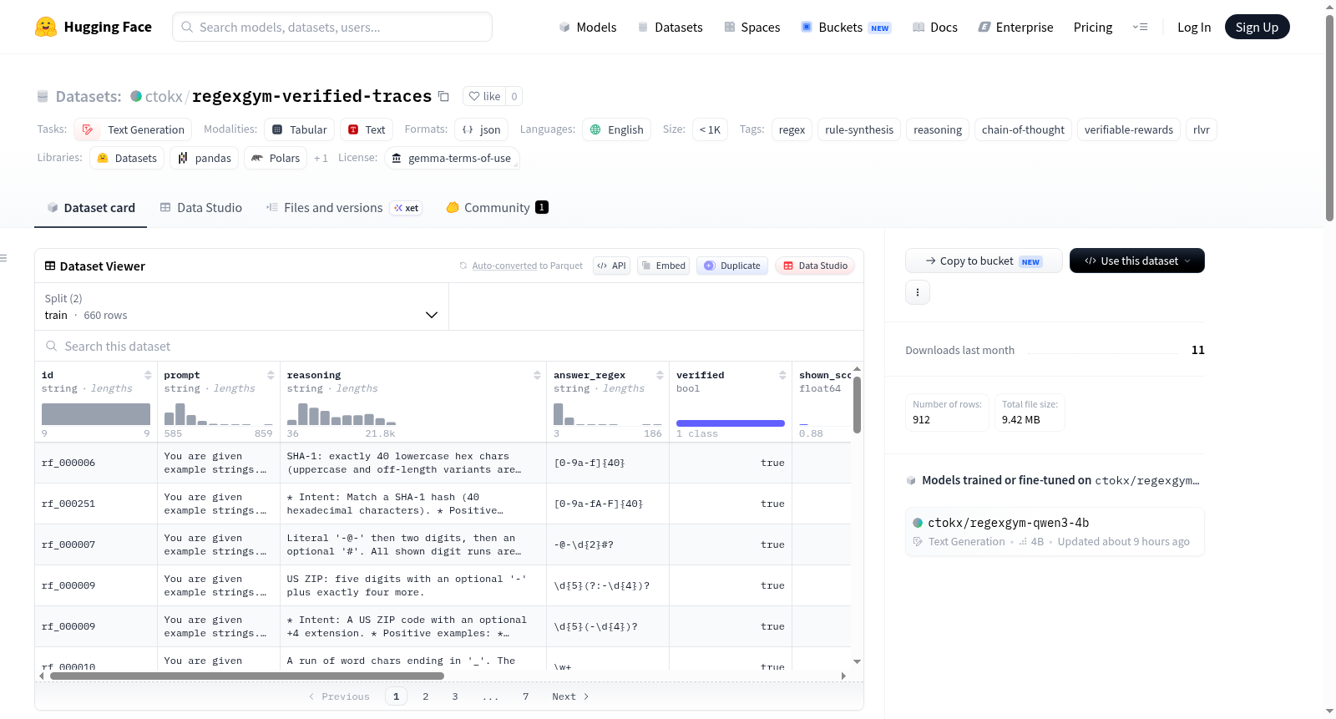The height and width of the screenshot is (719, 1336).
Task: Click the Community discussion count badge
Action: [x=542, y=207]
